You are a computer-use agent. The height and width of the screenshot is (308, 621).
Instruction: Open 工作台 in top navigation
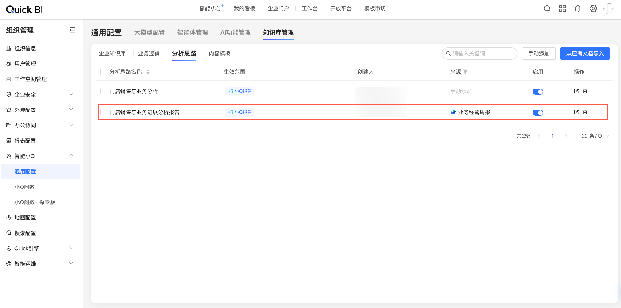[x=310, y=9]
